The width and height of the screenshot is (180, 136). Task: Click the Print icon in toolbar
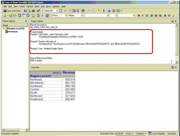click(33, 11)
